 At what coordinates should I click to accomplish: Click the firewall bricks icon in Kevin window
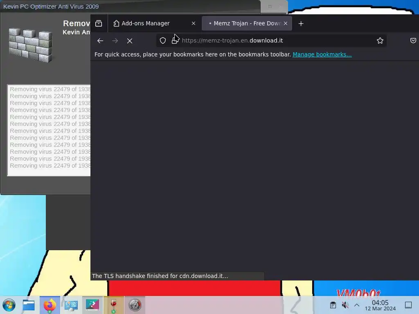[x=30, y=45]
